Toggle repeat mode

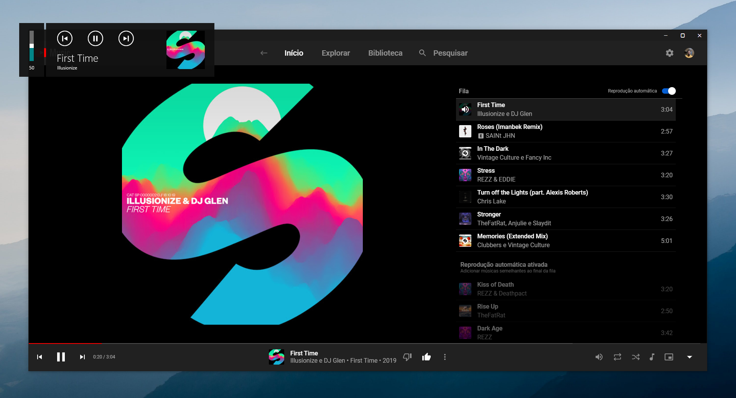tap(617, 357)
